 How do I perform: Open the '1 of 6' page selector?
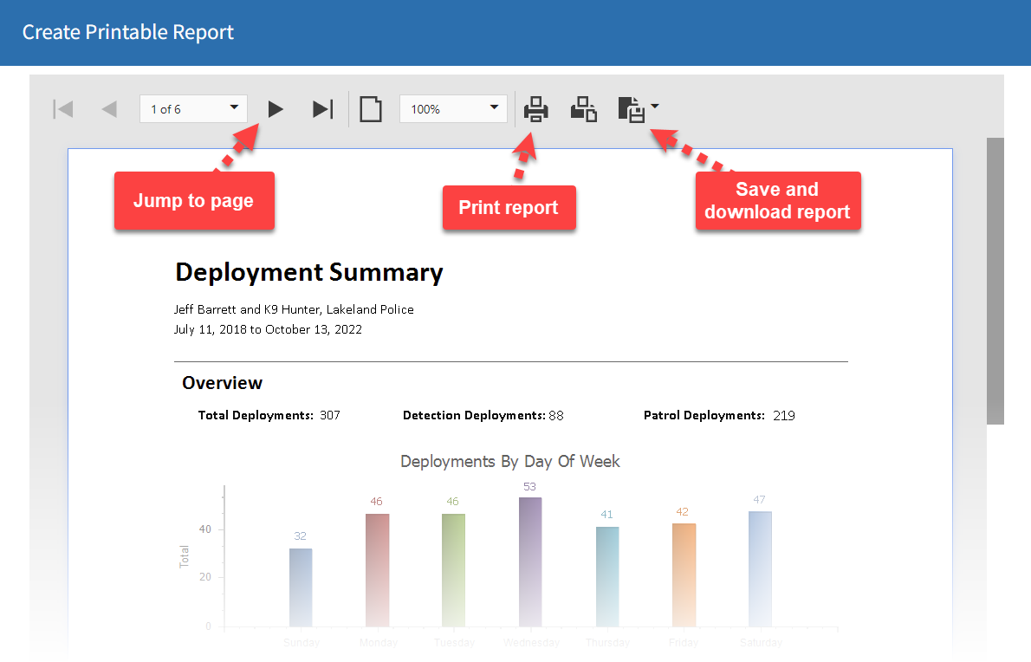pyautogui.click(x=193, y=109)
